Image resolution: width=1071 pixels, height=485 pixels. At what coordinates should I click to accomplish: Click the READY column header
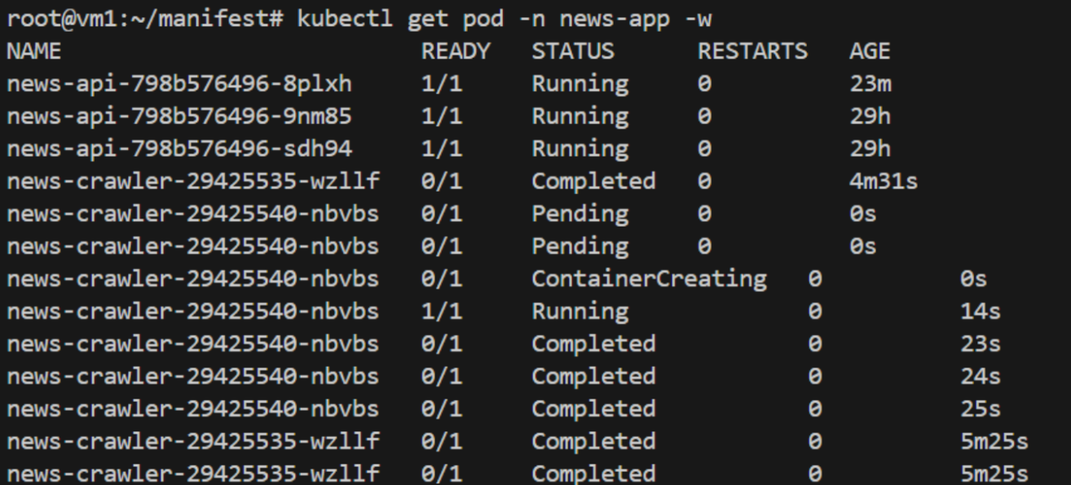pos(456,51)
